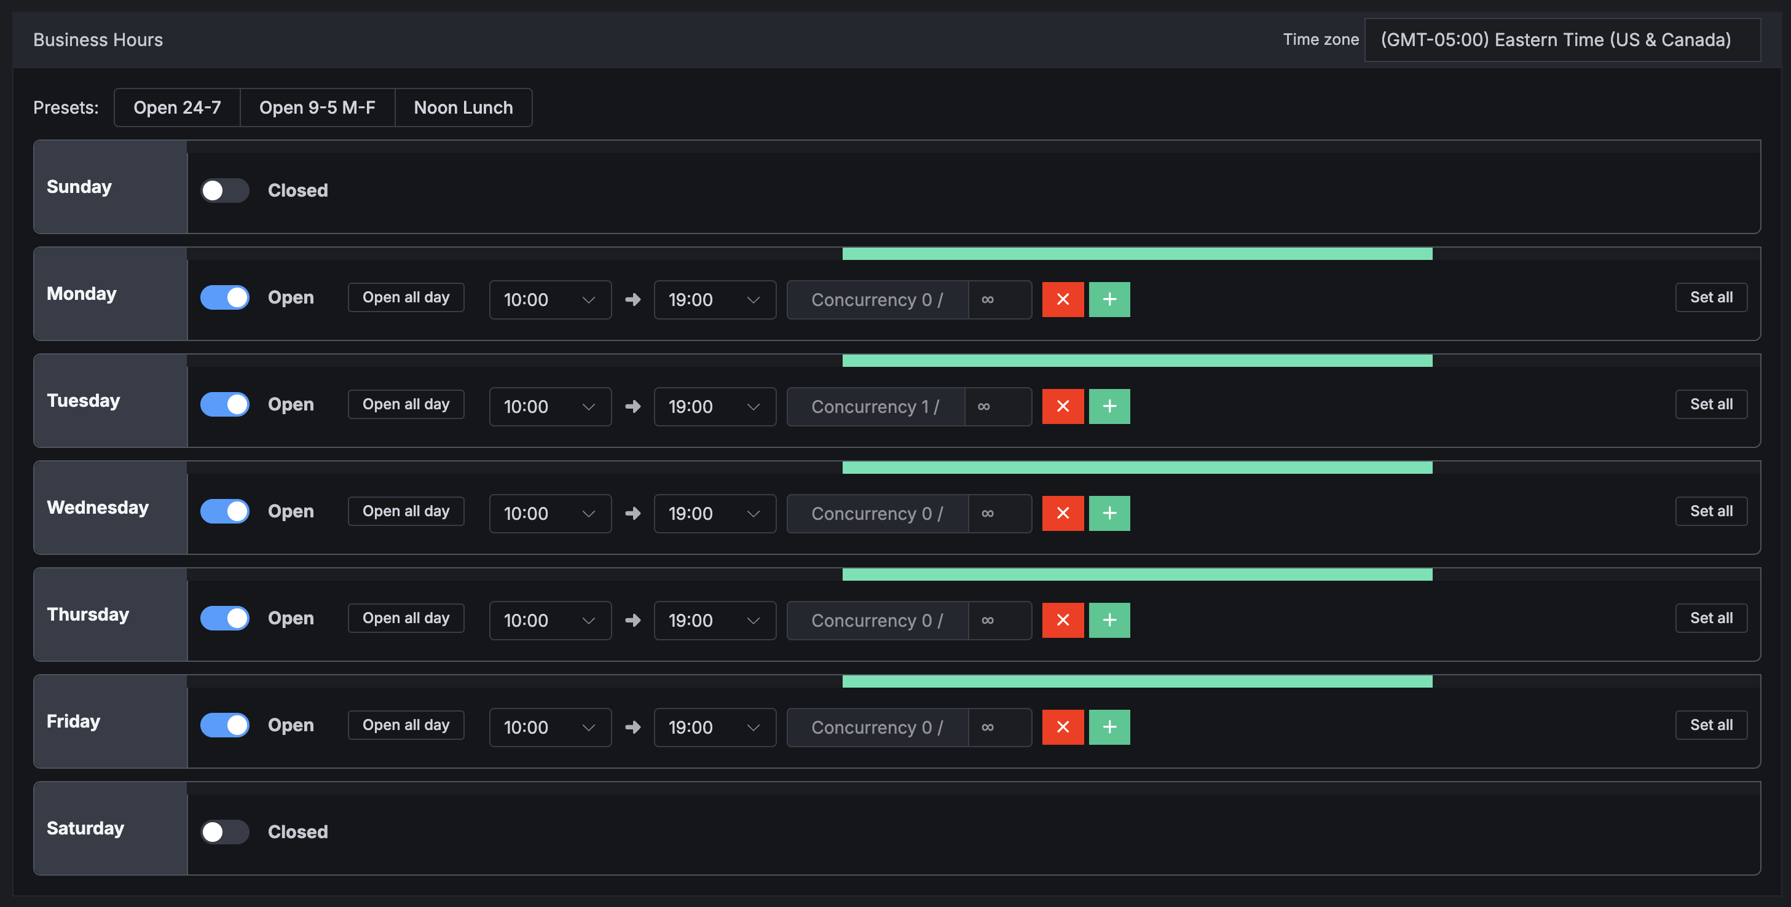Click Monday green hours timeline bar
1791x907 pixels.
(1138, 254)
